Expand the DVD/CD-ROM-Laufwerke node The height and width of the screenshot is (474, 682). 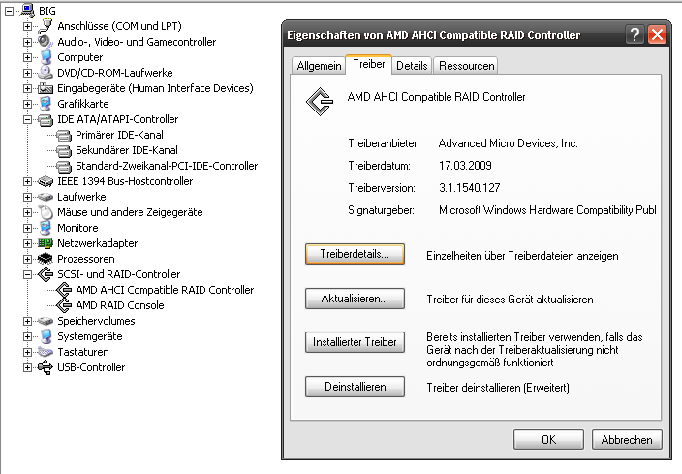27,73
